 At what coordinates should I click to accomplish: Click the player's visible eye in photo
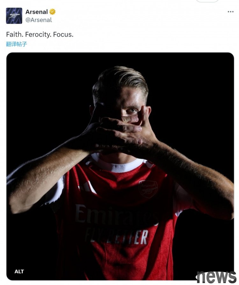pos(131,111)
